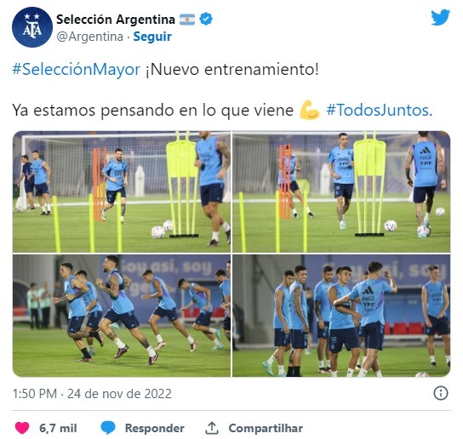Open the #TodosJuntos hashtag
Screen dimensions: 463x439
click(378, 110)
